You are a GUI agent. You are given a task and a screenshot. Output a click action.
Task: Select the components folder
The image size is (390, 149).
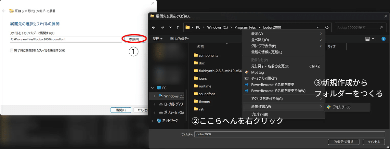206,55
